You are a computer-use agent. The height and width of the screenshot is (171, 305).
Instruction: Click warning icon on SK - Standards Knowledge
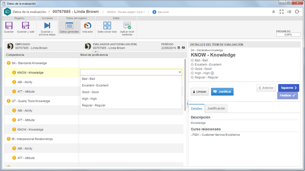[9, 63]
